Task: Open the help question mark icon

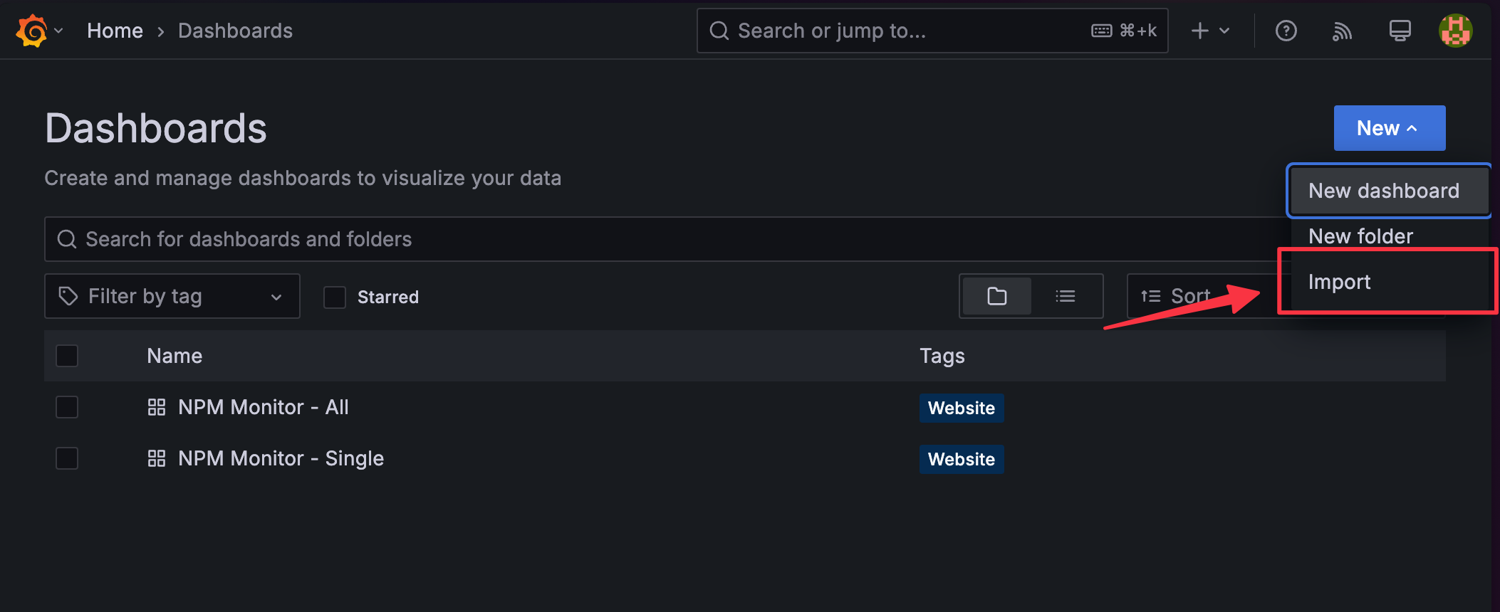Action: click(1286, 31)
